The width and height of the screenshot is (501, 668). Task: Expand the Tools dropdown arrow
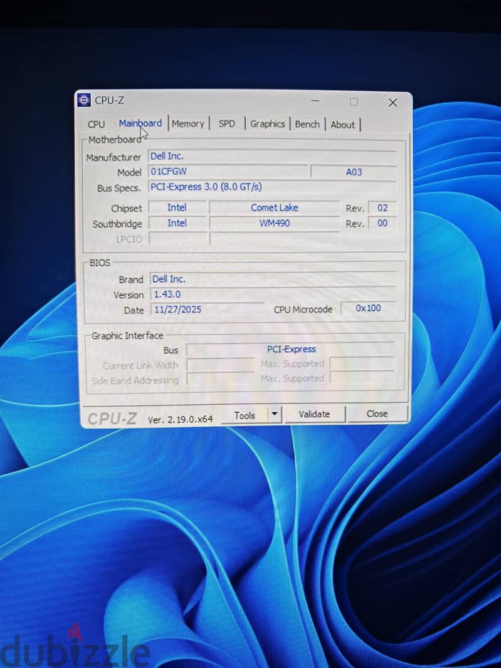tap(275, 414)
